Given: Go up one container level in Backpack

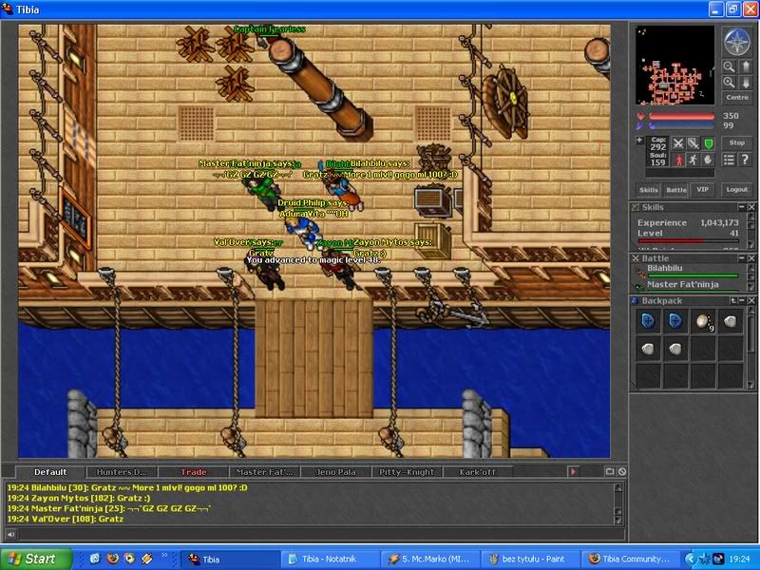Looking at the screenshot, I should point(732,300).
